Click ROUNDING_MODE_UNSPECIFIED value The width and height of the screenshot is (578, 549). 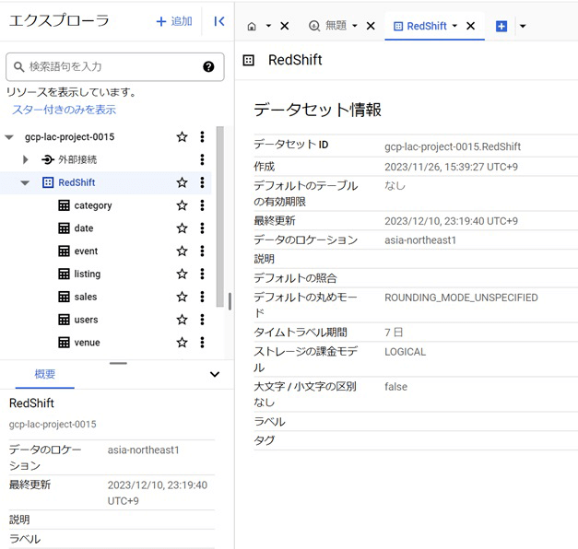tap(461, 298)
